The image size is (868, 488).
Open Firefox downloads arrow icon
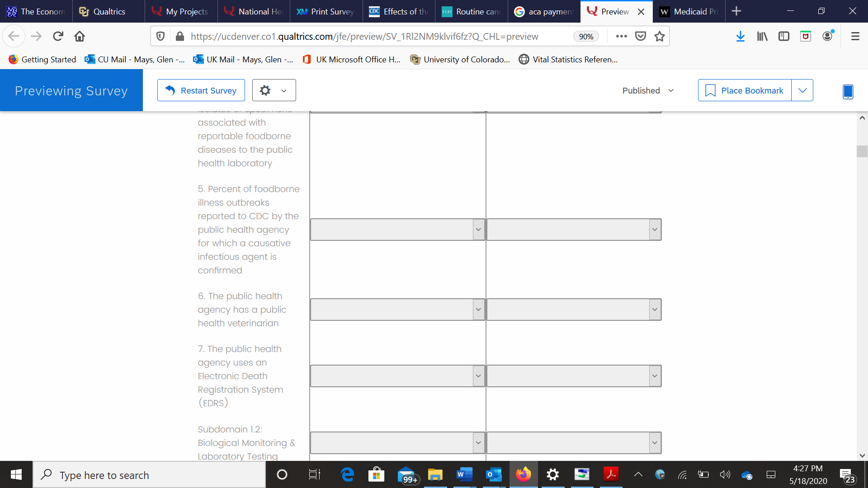click(x=740, y=36)
